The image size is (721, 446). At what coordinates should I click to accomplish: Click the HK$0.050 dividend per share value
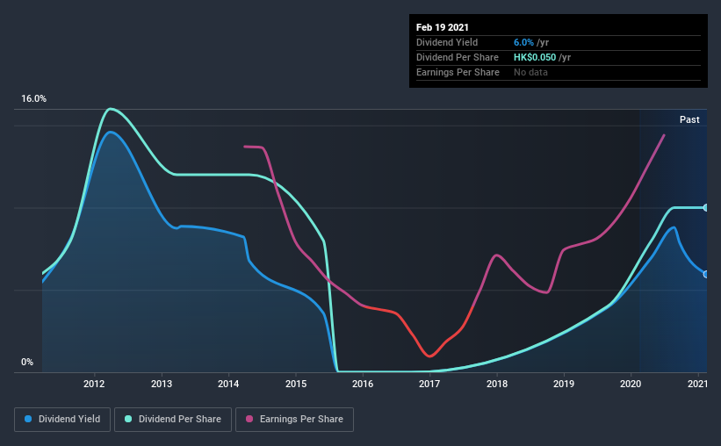(x=535, y=57)
